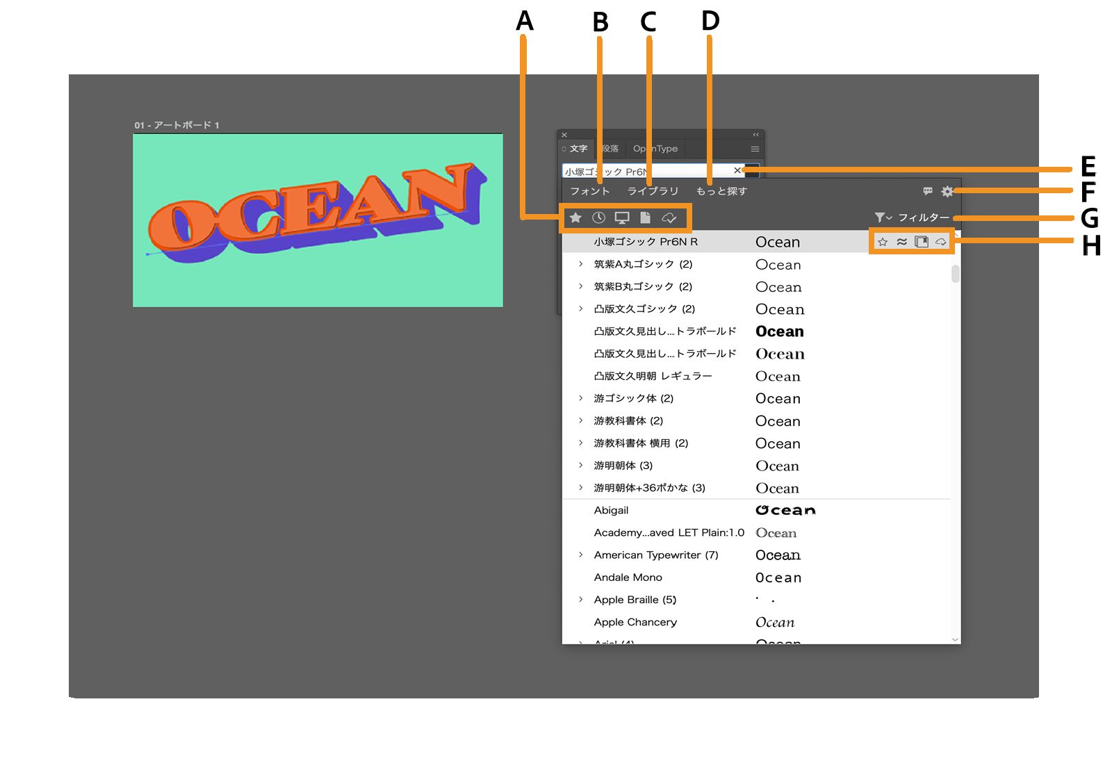
Task: Expand the 筑紫A丸ゴシック font family
Action: (x=581, y=264)
